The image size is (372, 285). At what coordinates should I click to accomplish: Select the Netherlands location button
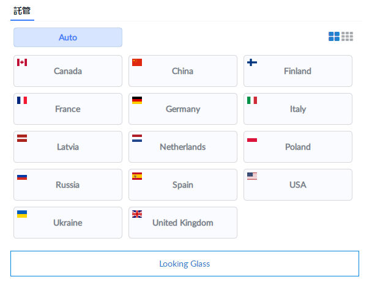[182, 147]
